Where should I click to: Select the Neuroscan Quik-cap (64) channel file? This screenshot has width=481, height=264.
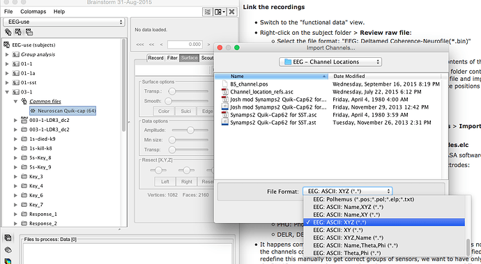click(x=63, y=111)
